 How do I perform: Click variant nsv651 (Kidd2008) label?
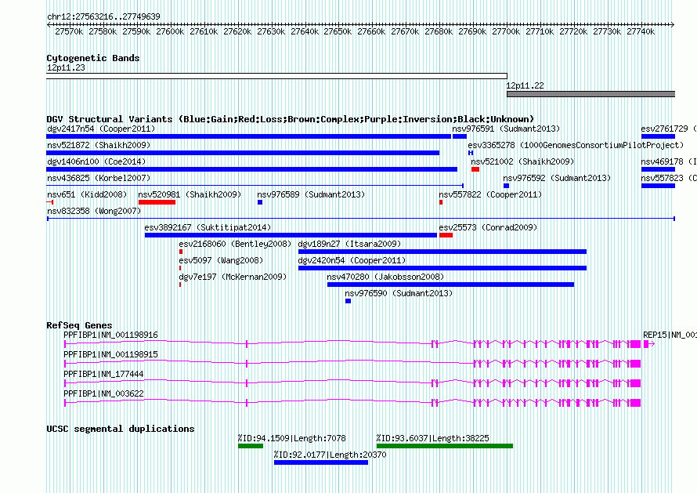pyautogui.click(x=87, y=194)
